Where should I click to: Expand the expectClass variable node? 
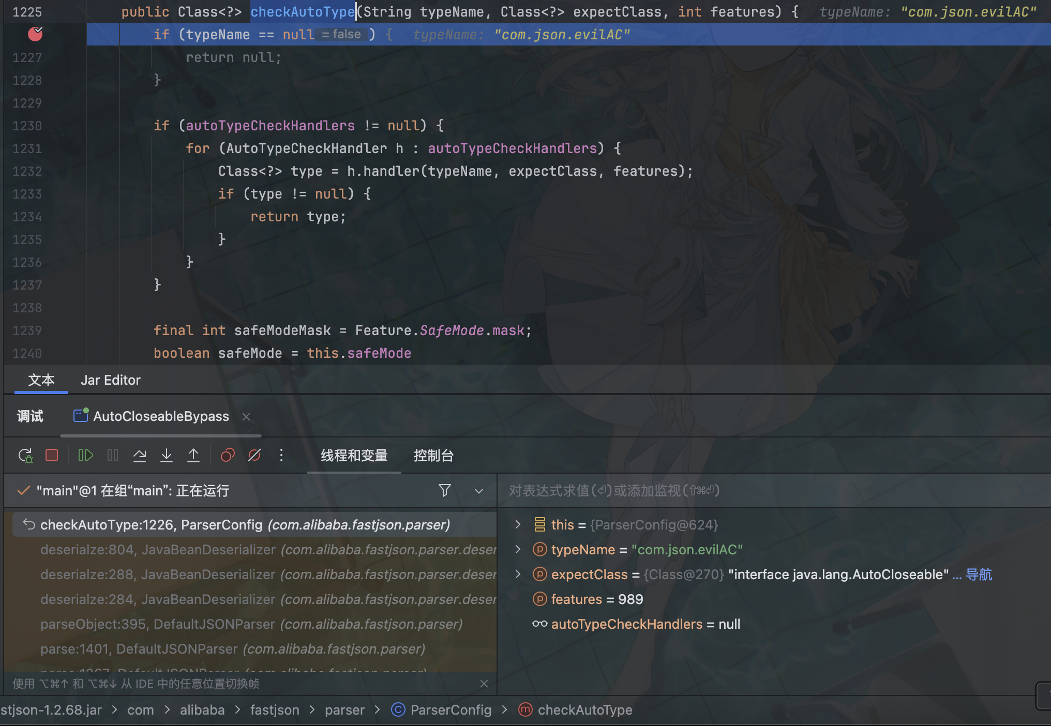pos(518,574)
